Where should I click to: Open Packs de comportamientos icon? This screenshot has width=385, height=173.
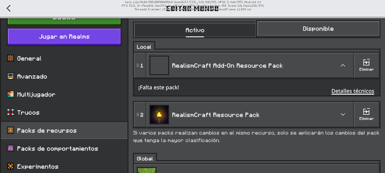11,148
